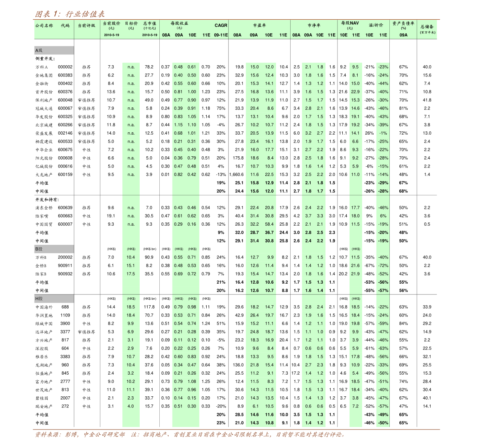Select the 目标价 column header

pos(131,24)
